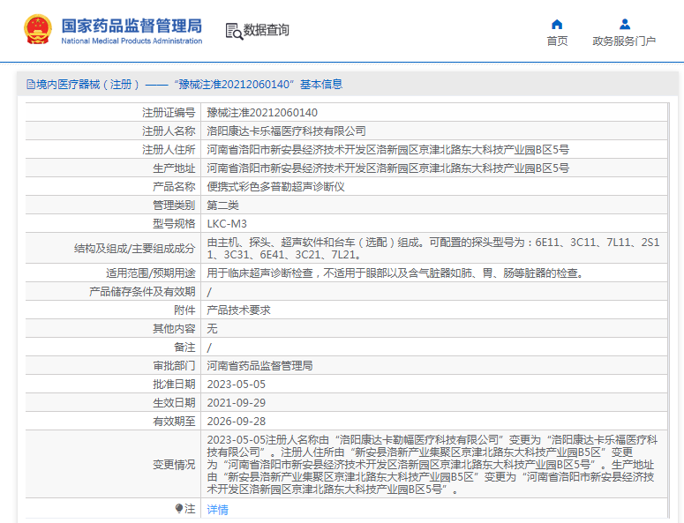
Task: Click the national emblem logo
Action: [x=38, y=29]
